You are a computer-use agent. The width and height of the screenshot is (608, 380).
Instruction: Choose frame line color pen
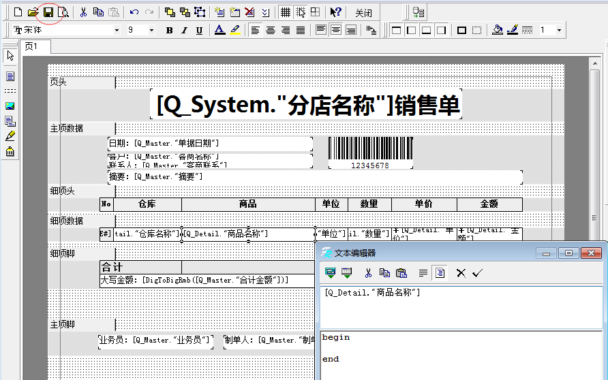tap(512, 30)
